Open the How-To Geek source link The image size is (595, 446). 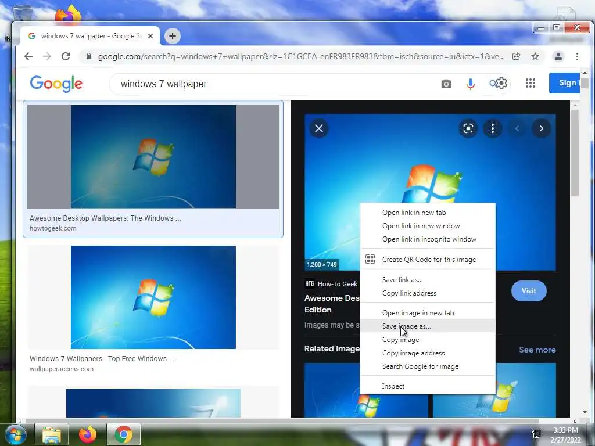[x=331, y=283]
